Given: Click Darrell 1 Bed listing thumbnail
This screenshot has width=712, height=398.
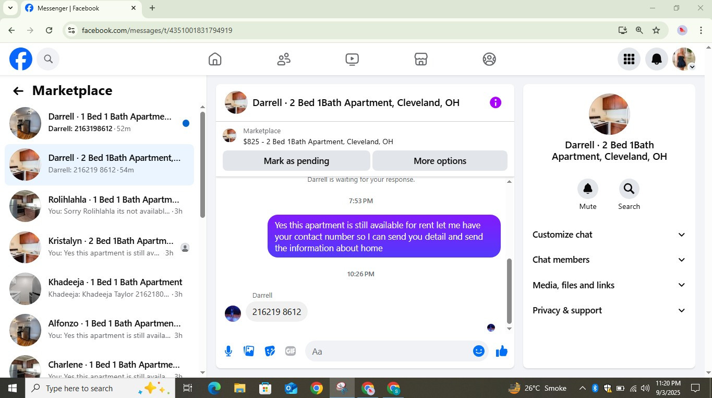Looking at the screenshot, I should point(25,123).
